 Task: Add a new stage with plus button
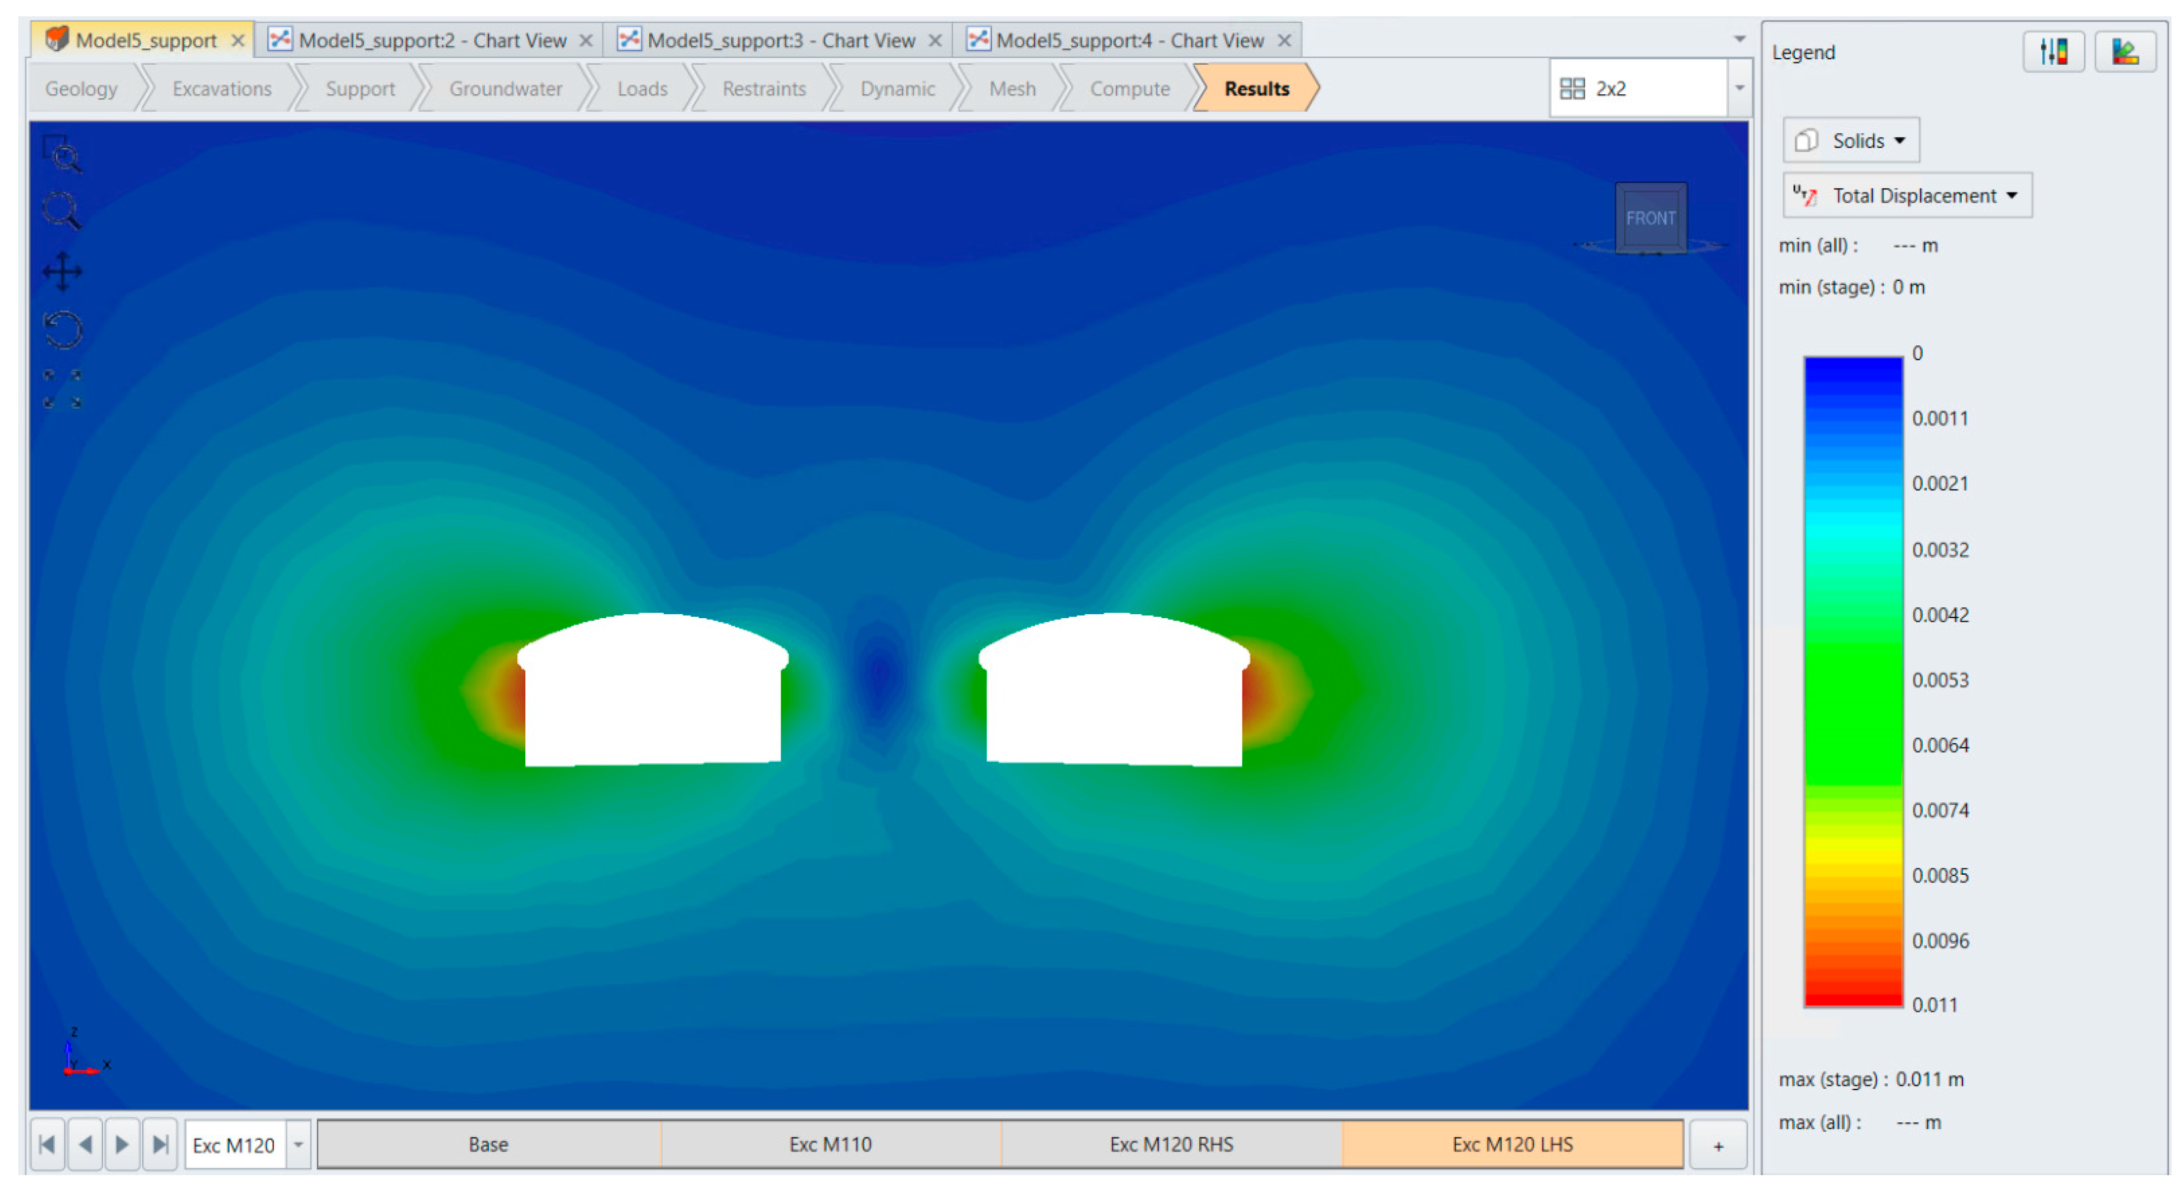(1718, 1146)
